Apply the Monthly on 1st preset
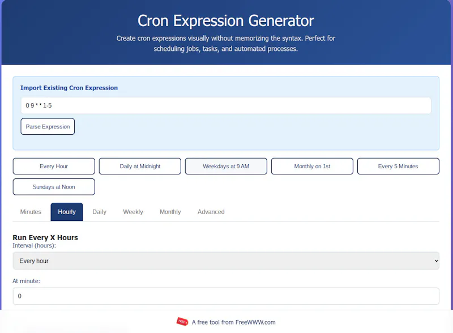This screenshot has height=333, width=453. click(312, 166)
